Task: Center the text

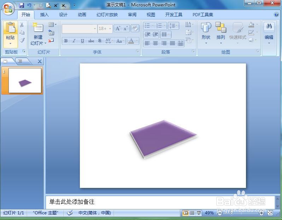Action: pyautogui.click(x=155, y=43)
